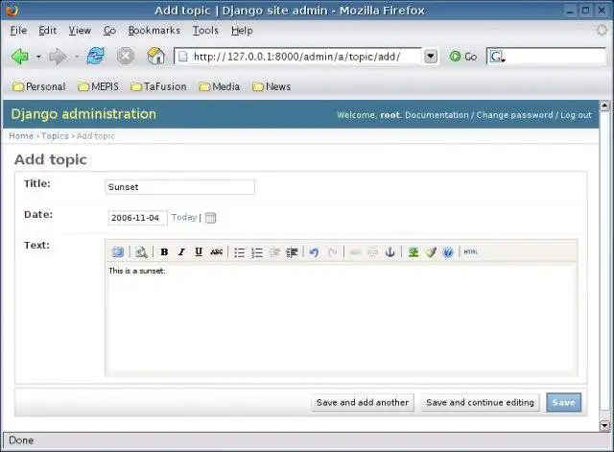Click Change password link
Image resolution: width=614 pixels, height=452 pixels.
(514, 115)
